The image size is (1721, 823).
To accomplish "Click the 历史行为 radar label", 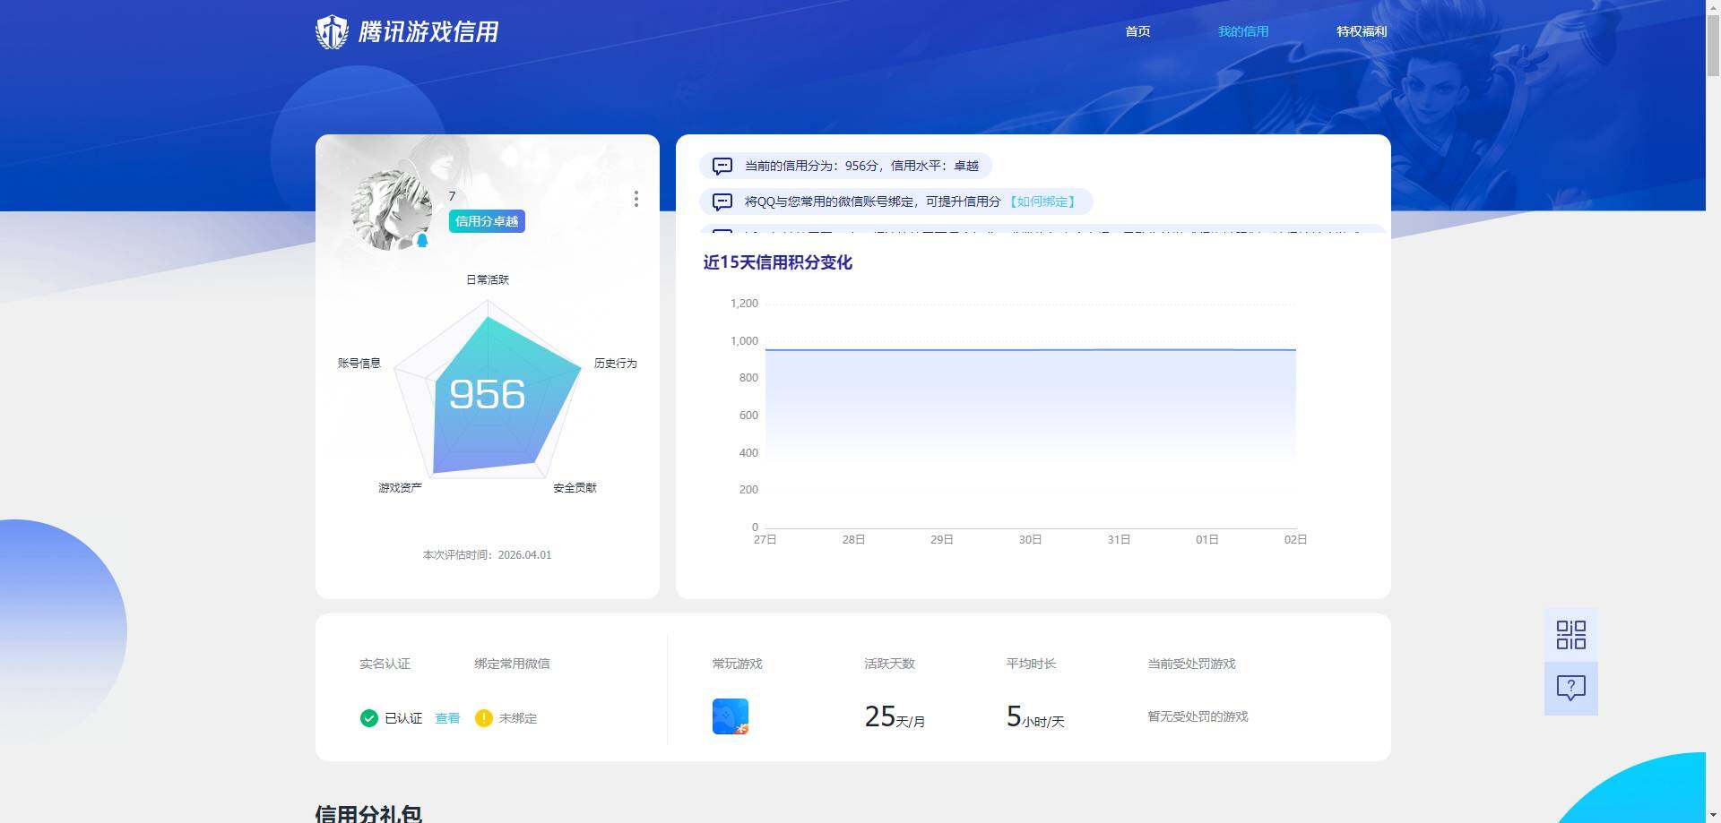I will (615, 363).
